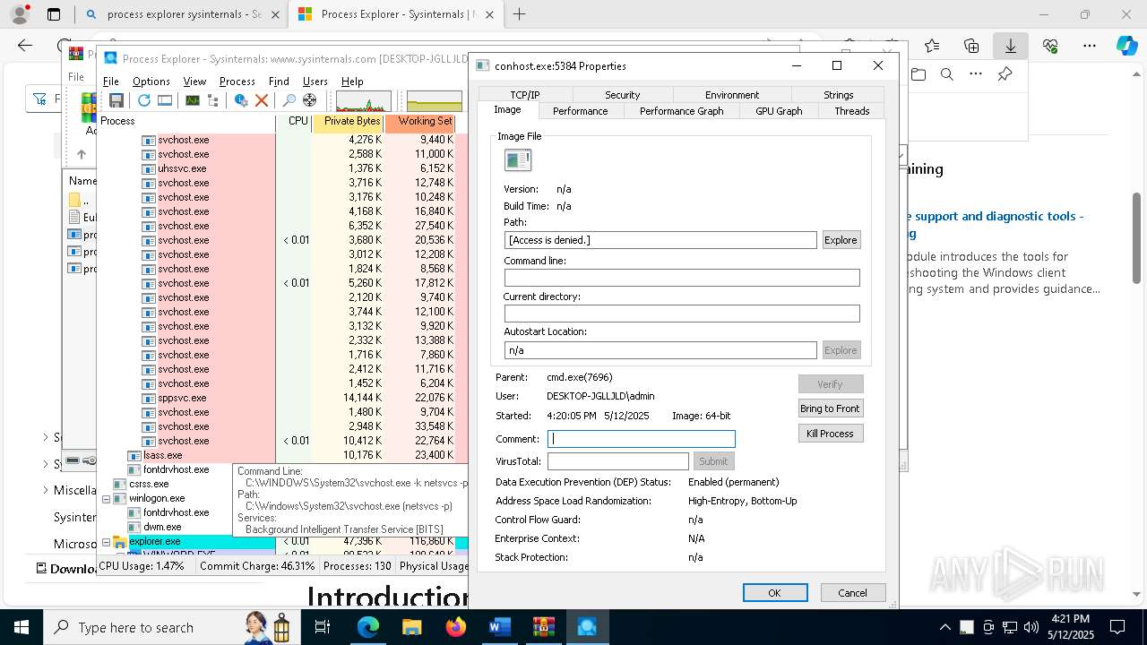Toggle the lower pane view icon

point(165,100)
